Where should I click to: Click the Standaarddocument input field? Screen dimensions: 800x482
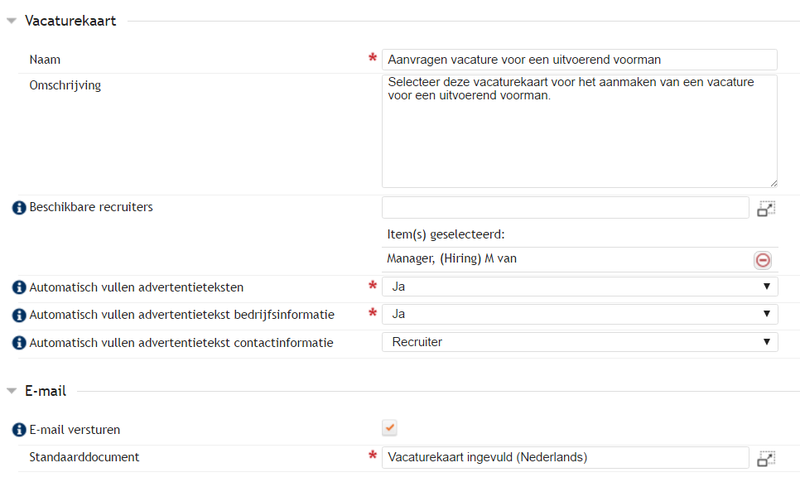[566, 457]
